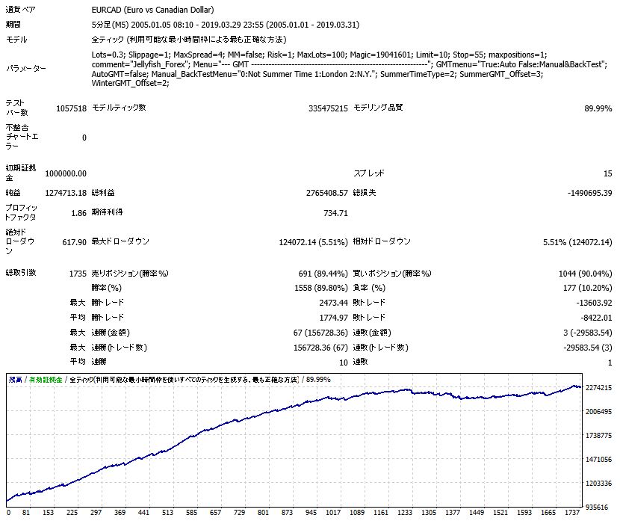Select the gross loss value -1490695.39
This screenshot has width=620, height=521.
[589, 193]
